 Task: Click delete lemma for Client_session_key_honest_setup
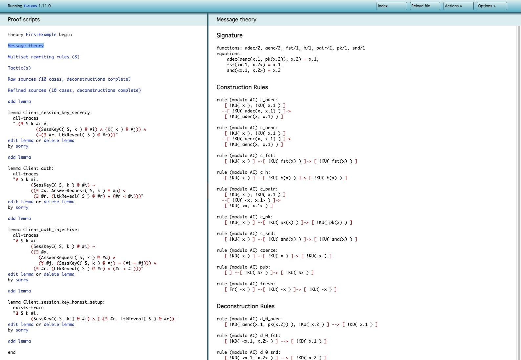pos(59,324)
